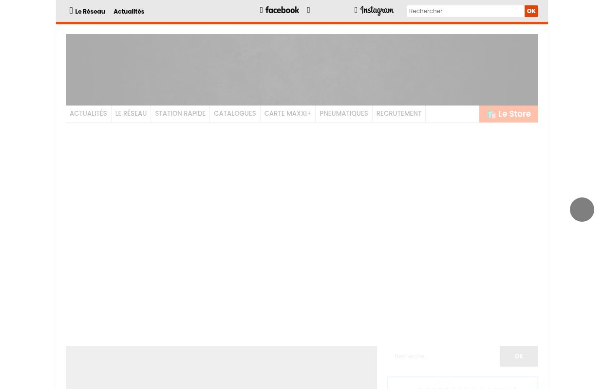Image resolution: width=604 pixels, height=389 pixels.
Task: Click the orange OK search button
Action: (x=531, y=11)
